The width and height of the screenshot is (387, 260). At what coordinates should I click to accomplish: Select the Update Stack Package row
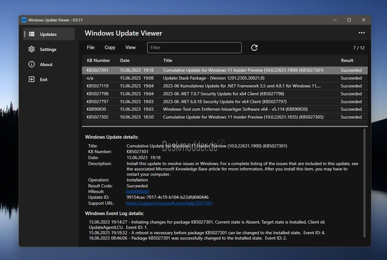225,78
